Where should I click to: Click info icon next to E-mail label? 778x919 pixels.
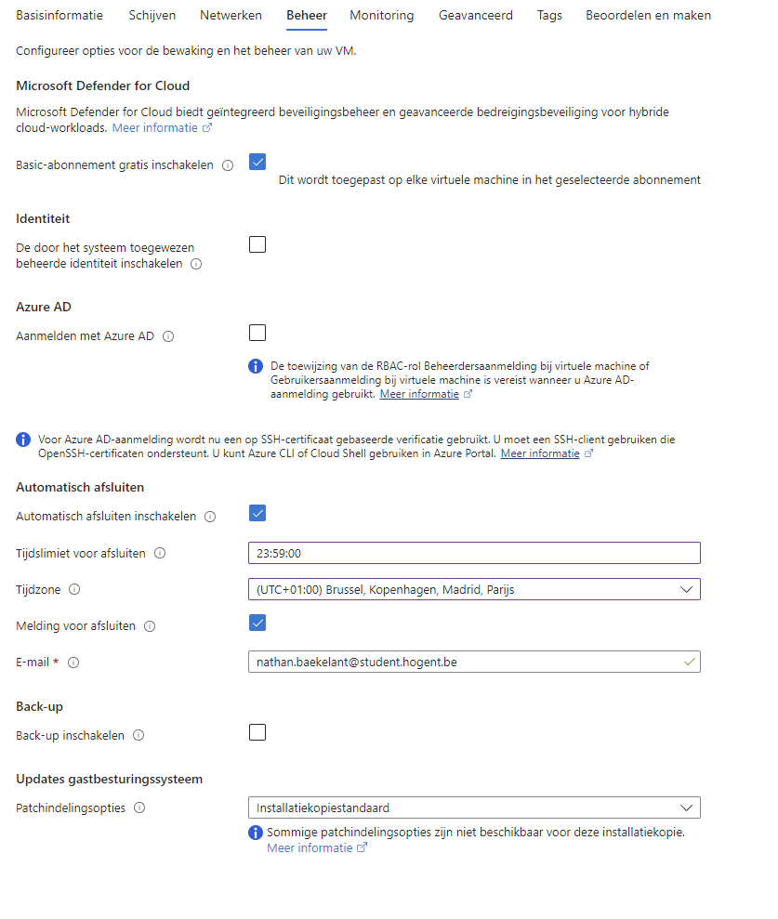[73, 663]
